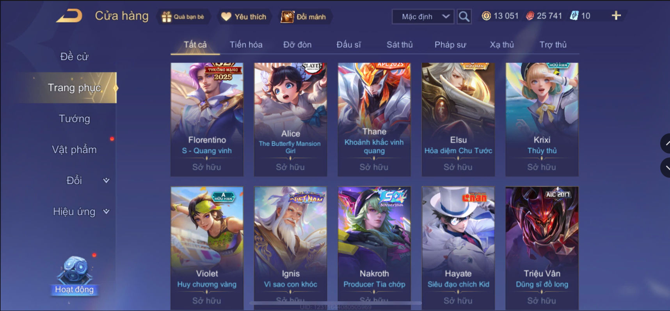
Task: Select the Hayate Siêu đạo chích Kid skin
Action: [x=458, y=248]
